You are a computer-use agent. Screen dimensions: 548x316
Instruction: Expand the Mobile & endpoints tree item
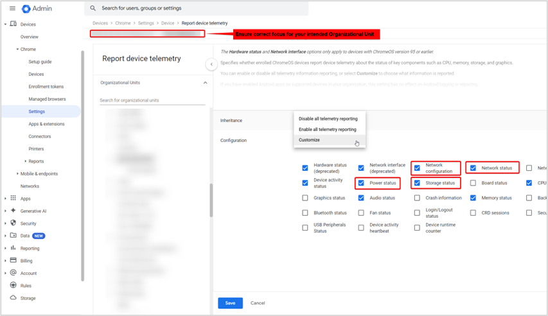[17, 174]
